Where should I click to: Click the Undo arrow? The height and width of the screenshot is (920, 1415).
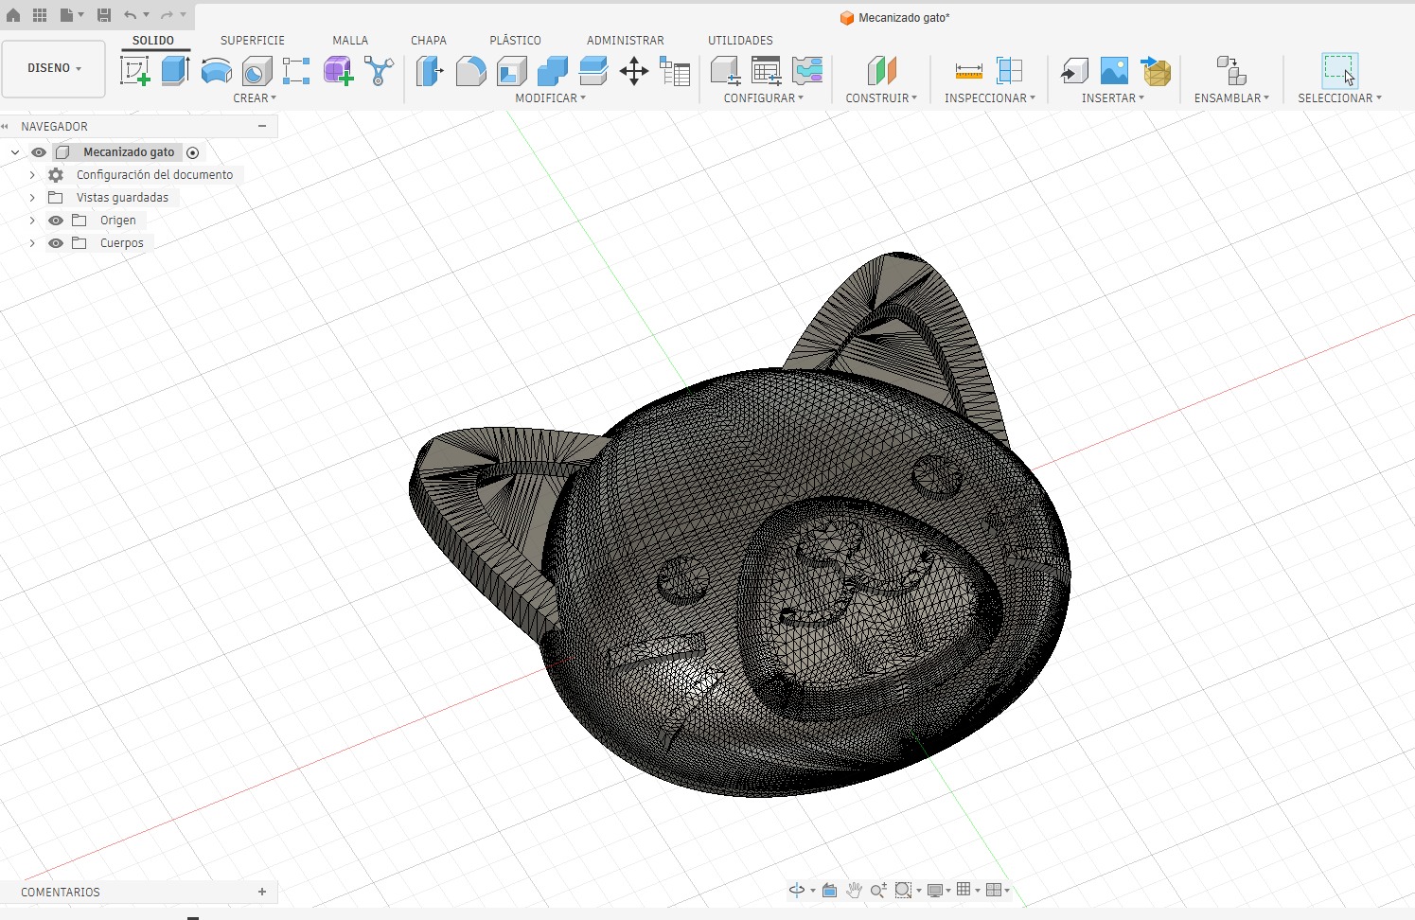coord(131,15)
